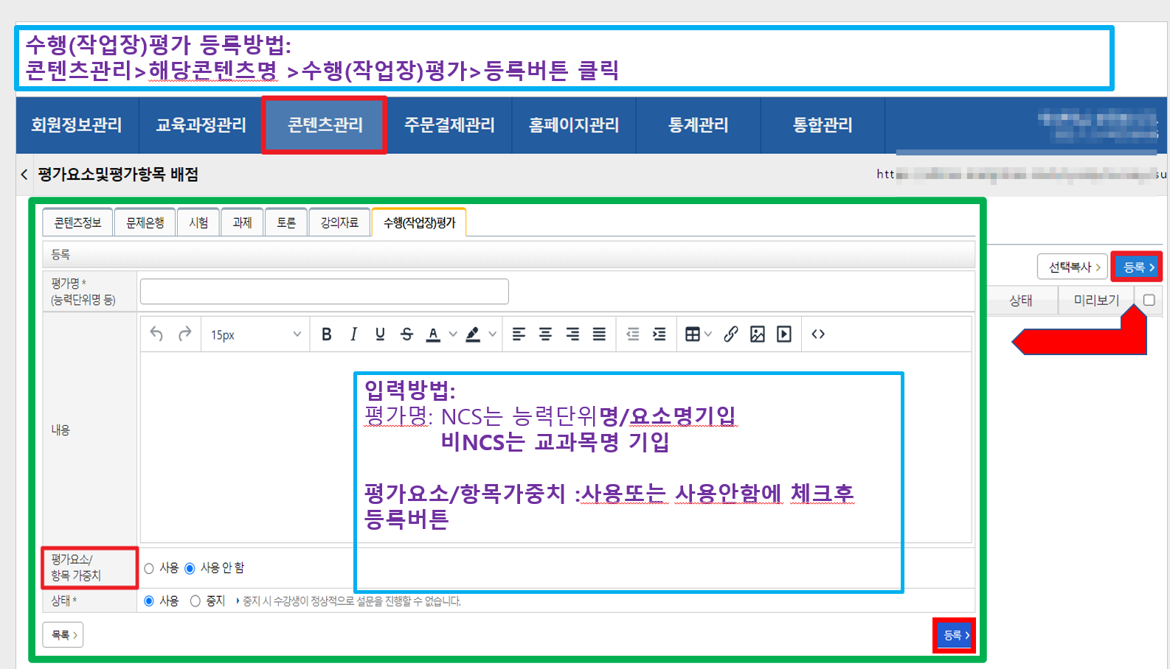Viewport: 1170px width, 669px height.
Task: Click the strikethrough formatting icon
Action: pos(406,334)
